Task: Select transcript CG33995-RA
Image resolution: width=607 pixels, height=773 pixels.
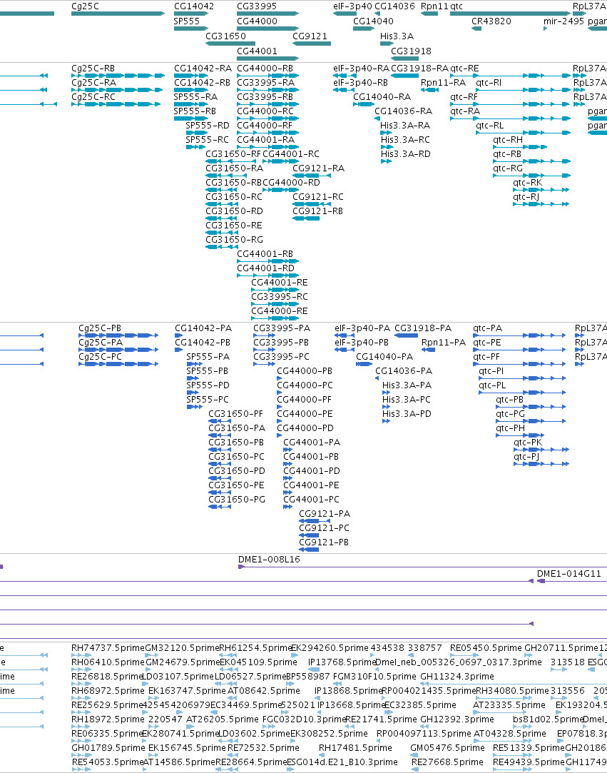Action: [x=265, y=83]
